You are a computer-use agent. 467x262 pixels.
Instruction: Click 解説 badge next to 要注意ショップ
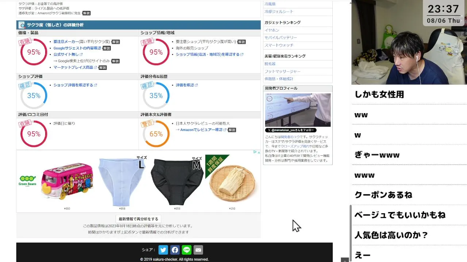(x=242, y=42)
